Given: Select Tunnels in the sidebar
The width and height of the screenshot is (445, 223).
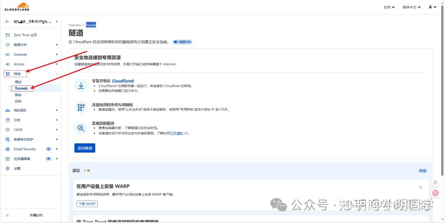Looking at the screenshot, I should (x=21, y=88).
